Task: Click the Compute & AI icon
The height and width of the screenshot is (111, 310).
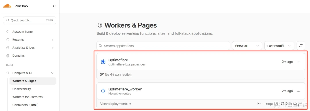Action: pyautogui.click(x=8, y=73)
